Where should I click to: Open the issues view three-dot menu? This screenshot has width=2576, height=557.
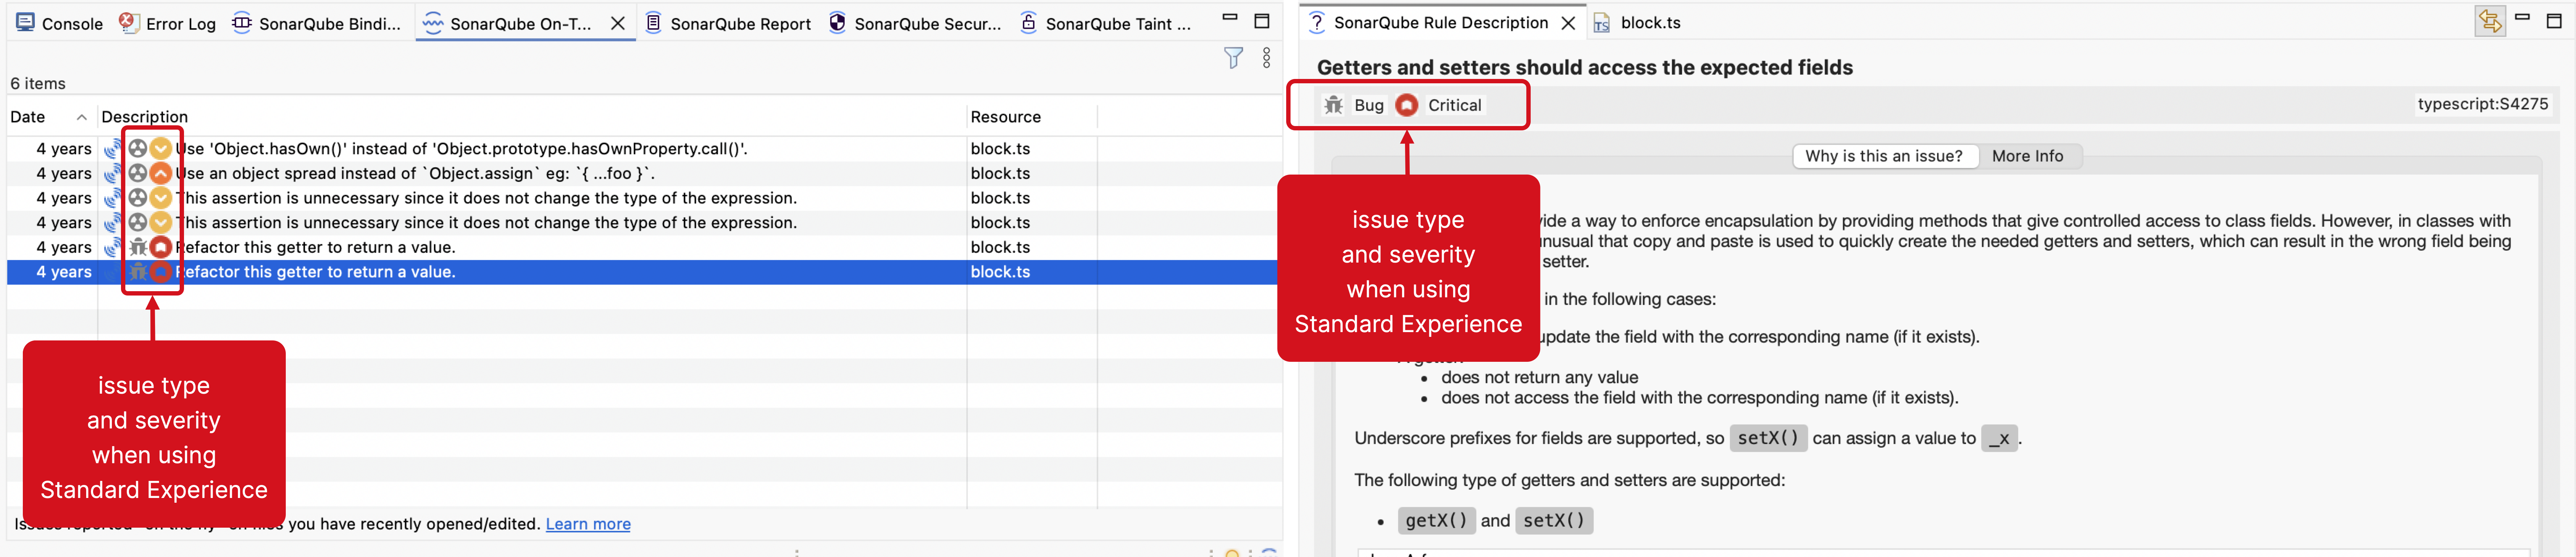(1266, 58)
